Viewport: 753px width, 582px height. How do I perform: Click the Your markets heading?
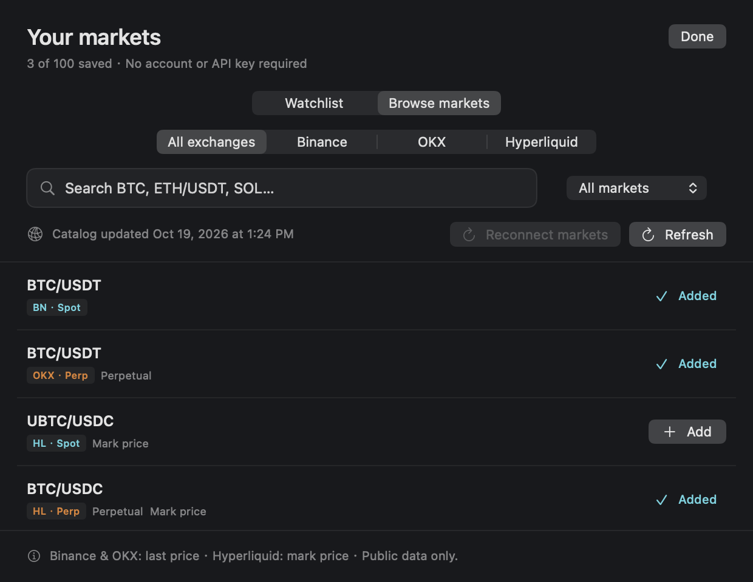tap(94, 38)
